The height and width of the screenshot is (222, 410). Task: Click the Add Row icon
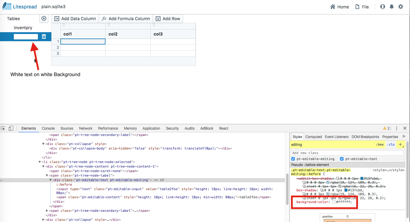[x=158, y=18]
